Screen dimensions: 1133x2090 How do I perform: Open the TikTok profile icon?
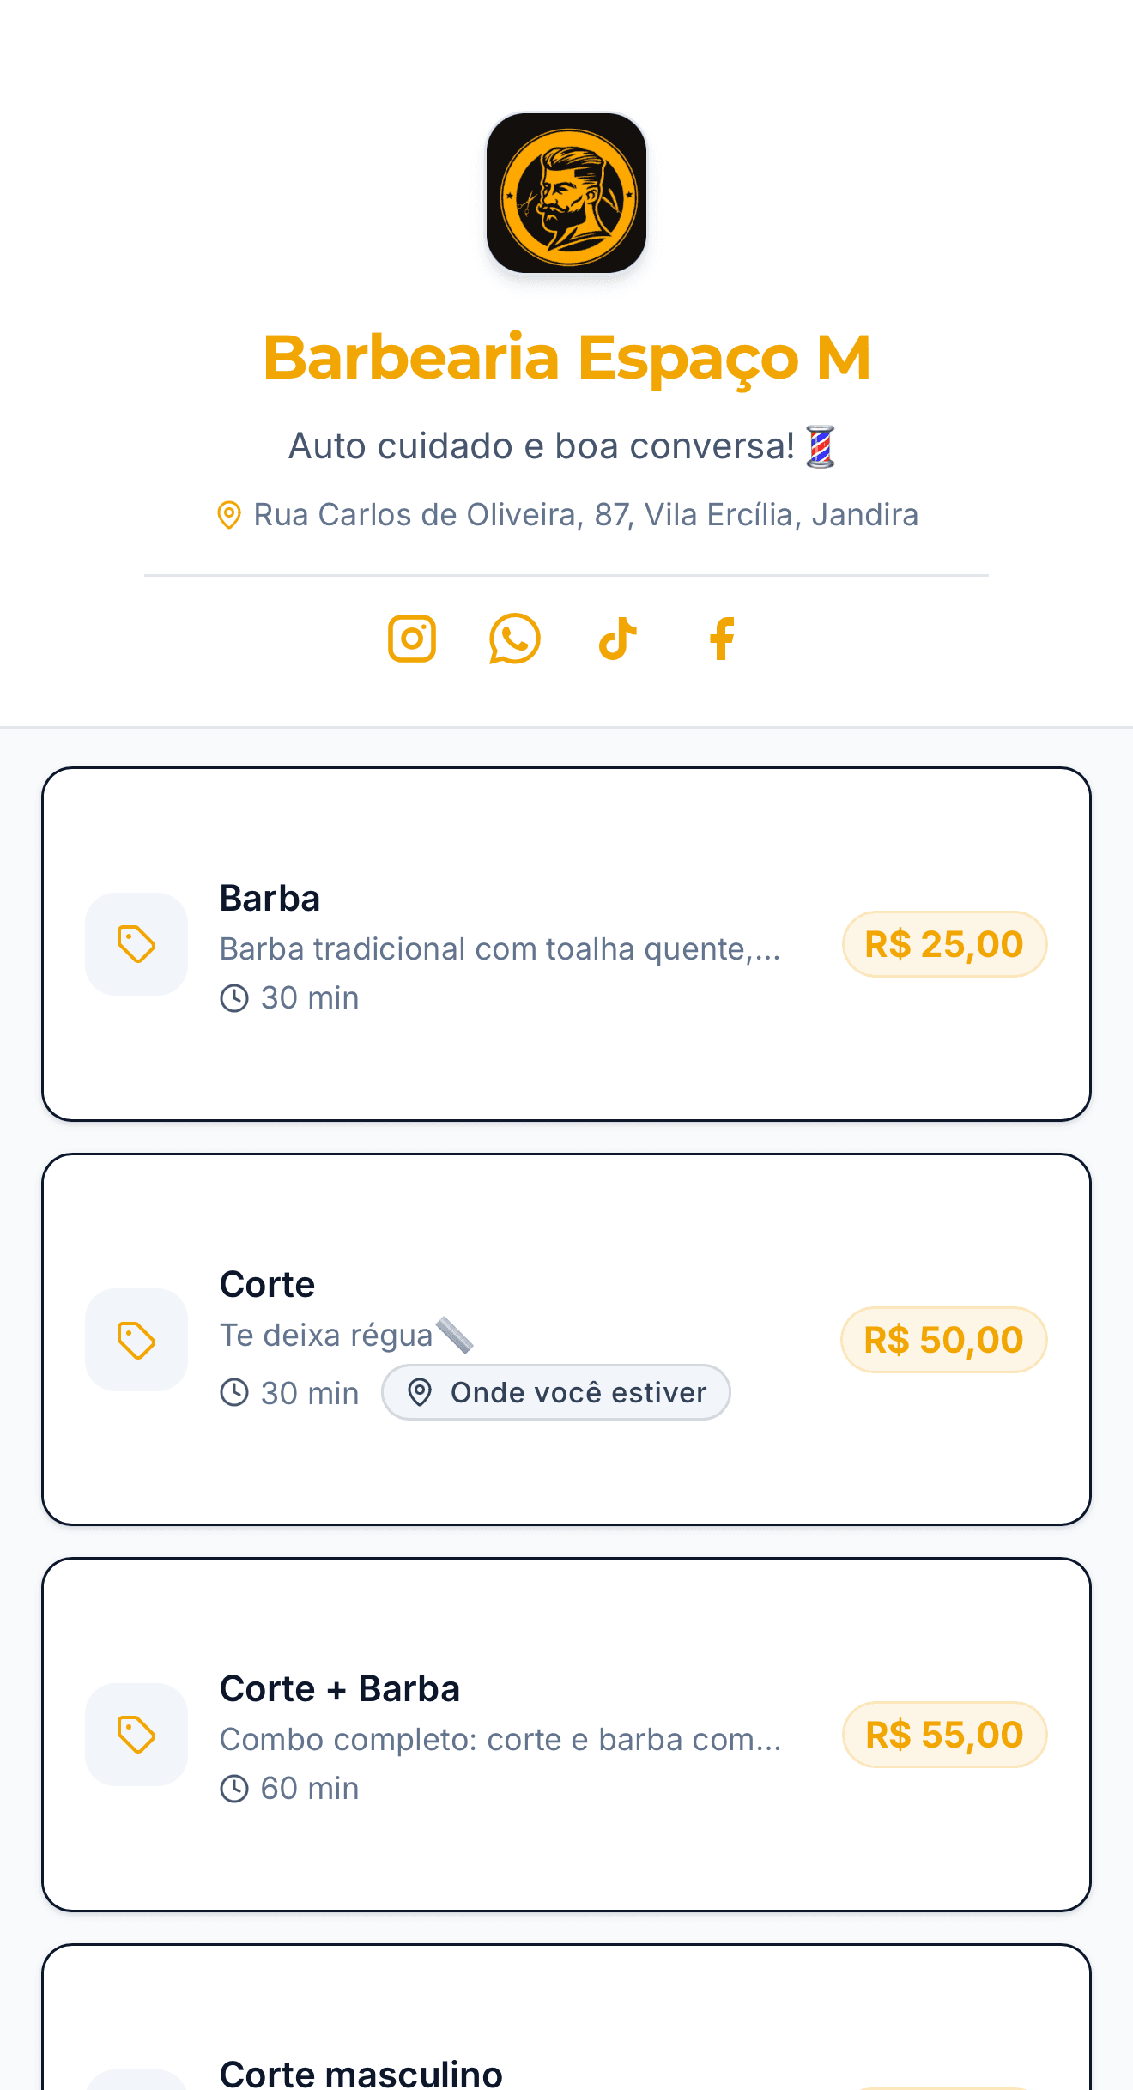click(618, 639)
